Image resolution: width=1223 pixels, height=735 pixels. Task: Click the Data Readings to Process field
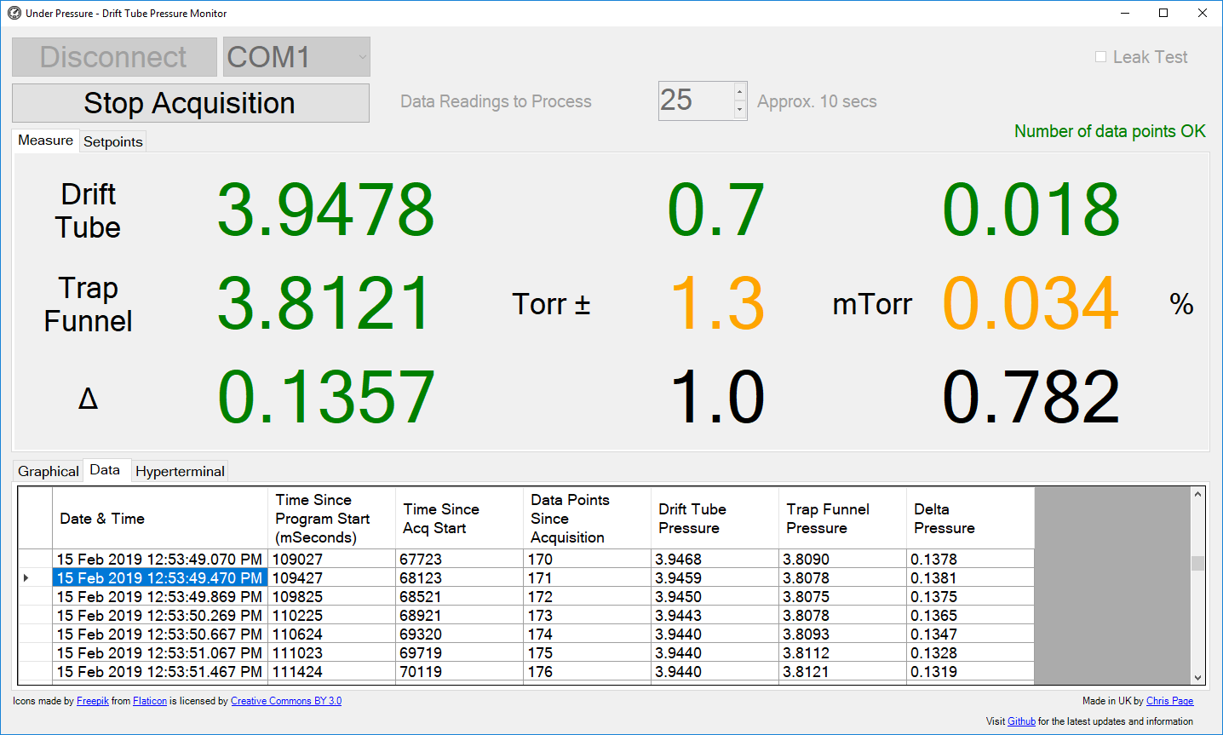(x=695, y=100)
